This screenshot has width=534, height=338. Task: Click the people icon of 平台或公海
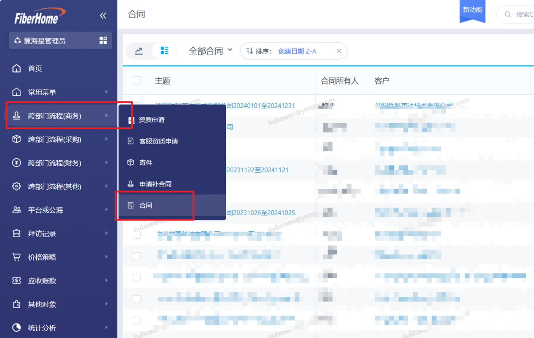(x=16, y=210)
